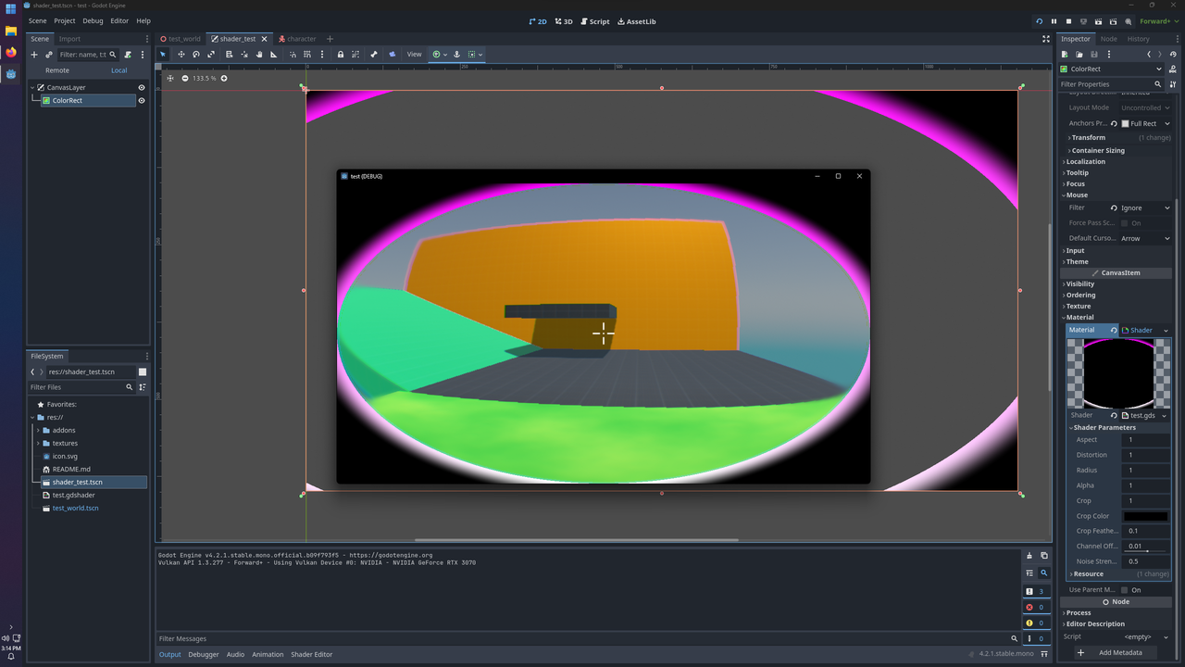Open the Shader material dropdown
This screenshot has height=667, width=1185.
tap(1145, 330)
